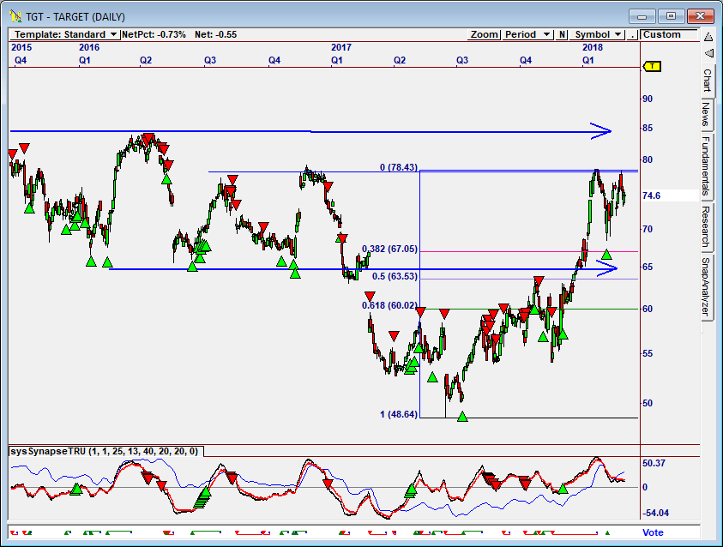Click the 90 price axis label

(648, 99)
